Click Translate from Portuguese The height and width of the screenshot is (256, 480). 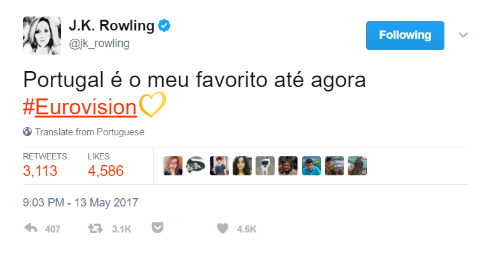[x=90, y=132]
